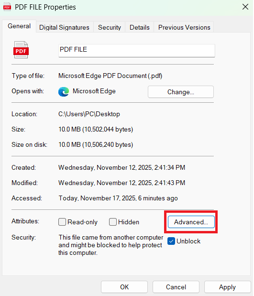The height and width of the screenshot is (296, 254).
Task: Close the PDF FILE Properties dialog
Action: tap(245, 7)
